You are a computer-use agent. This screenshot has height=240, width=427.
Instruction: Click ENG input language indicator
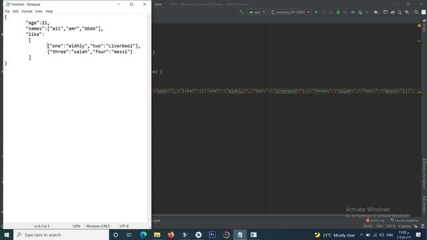pos(390,235)
